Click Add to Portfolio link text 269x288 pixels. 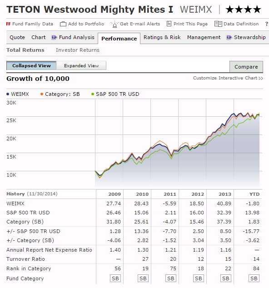coord(86,24)
